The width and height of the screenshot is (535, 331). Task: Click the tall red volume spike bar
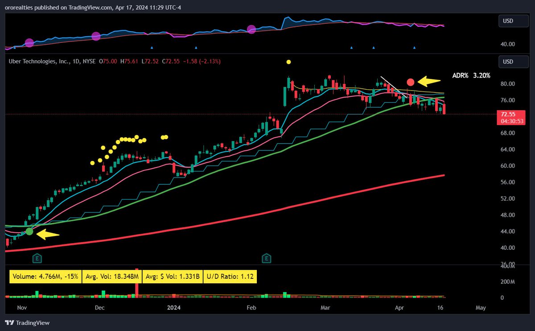pyautogui.click(x=136, y=283)
